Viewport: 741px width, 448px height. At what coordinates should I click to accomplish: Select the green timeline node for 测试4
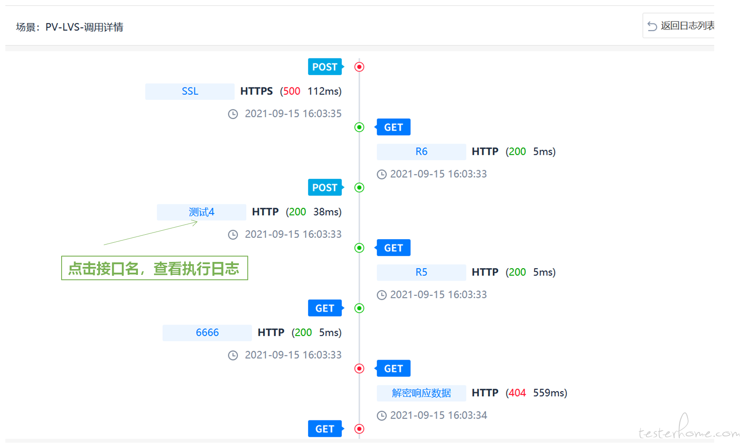359,187
